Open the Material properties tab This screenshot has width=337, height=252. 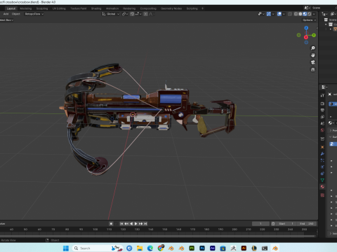[x=322, y=187]
